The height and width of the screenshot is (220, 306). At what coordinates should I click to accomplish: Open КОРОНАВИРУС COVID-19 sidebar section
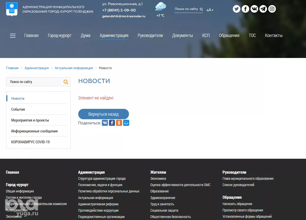click(30, 142)
